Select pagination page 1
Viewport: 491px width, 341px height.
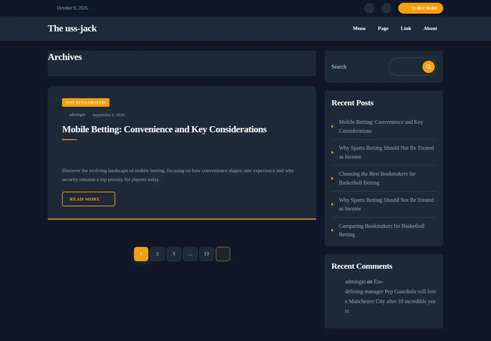point(141,254)
